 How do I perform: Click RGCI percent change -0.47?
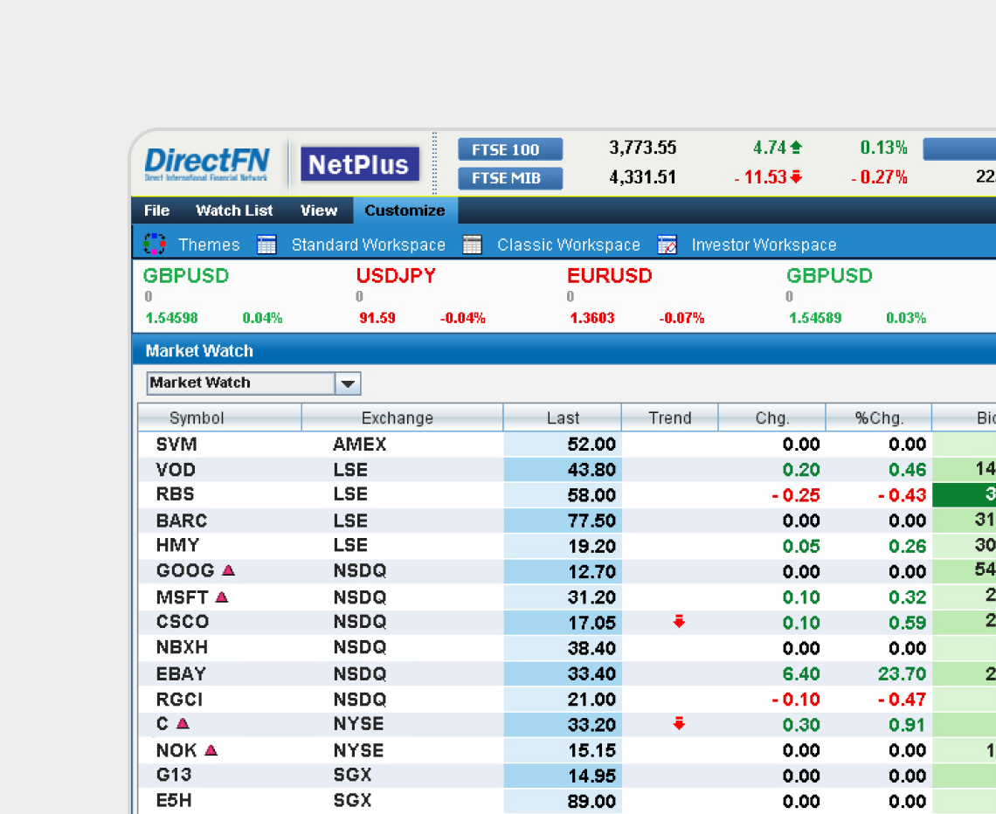[902, 699]
